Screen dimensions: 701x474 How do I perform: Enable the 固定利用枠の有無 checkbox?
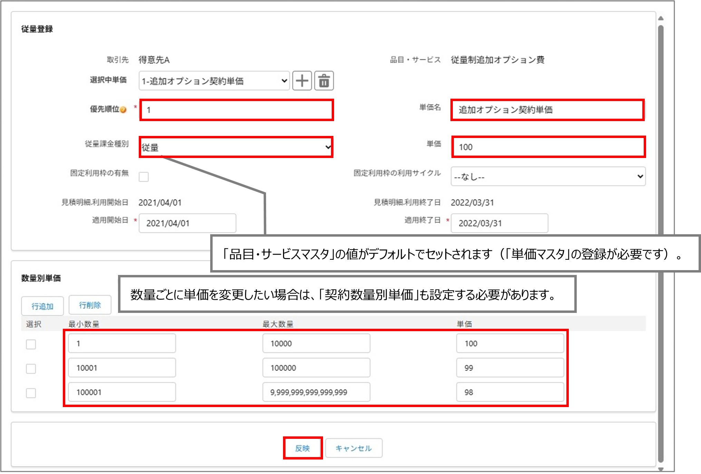144,177
